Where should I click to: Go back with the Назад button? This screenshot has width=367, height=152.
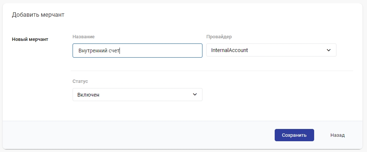tap(337, 135)
